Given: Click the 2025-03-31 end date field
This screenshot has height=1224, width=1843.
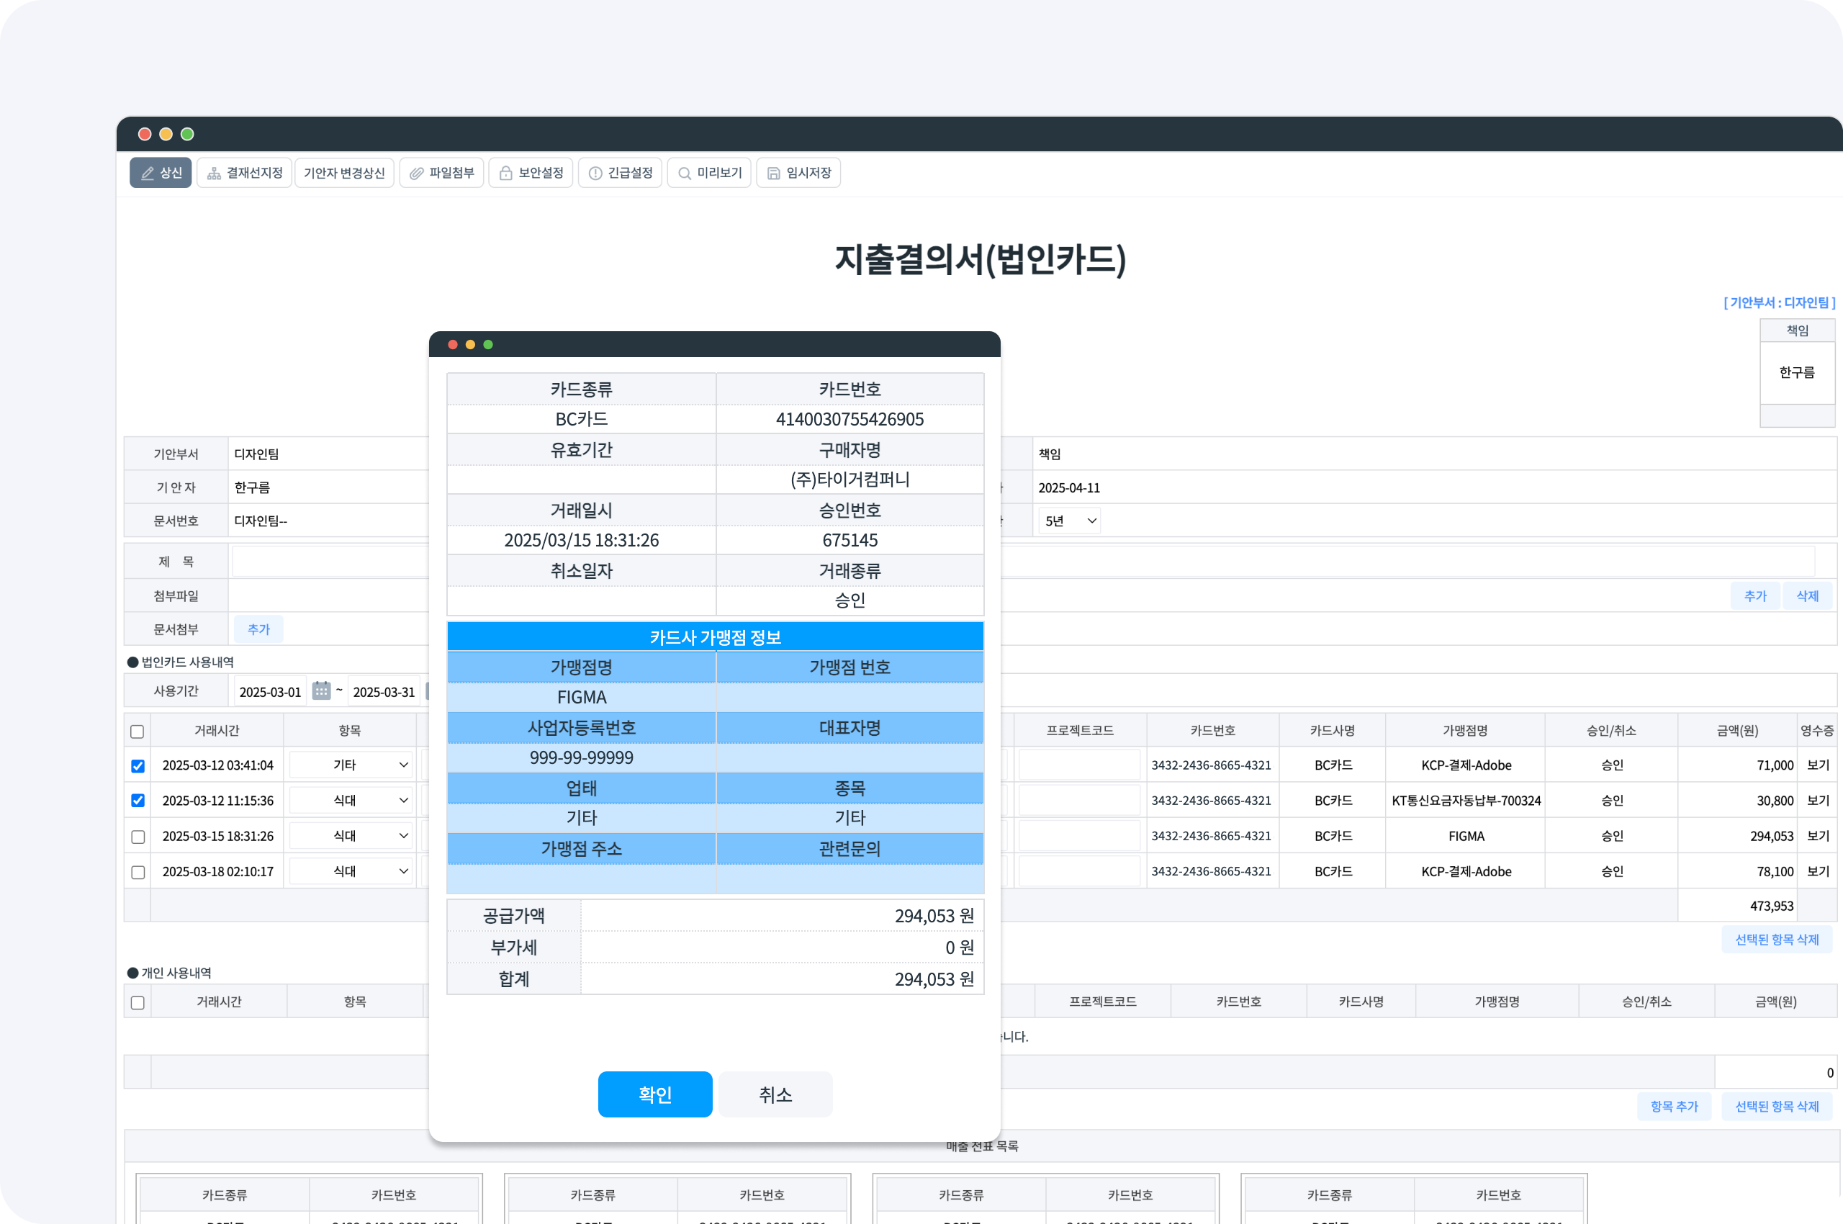Looking at the screenshot, I should coord(383,692).
